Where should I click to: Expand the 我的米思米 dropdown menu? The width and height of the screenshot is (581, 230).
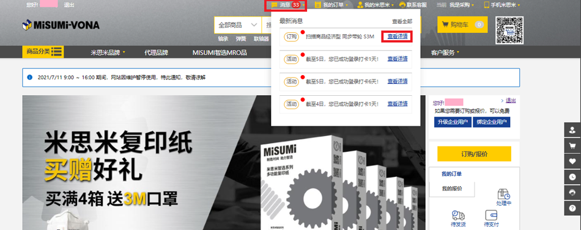point(393,5)
